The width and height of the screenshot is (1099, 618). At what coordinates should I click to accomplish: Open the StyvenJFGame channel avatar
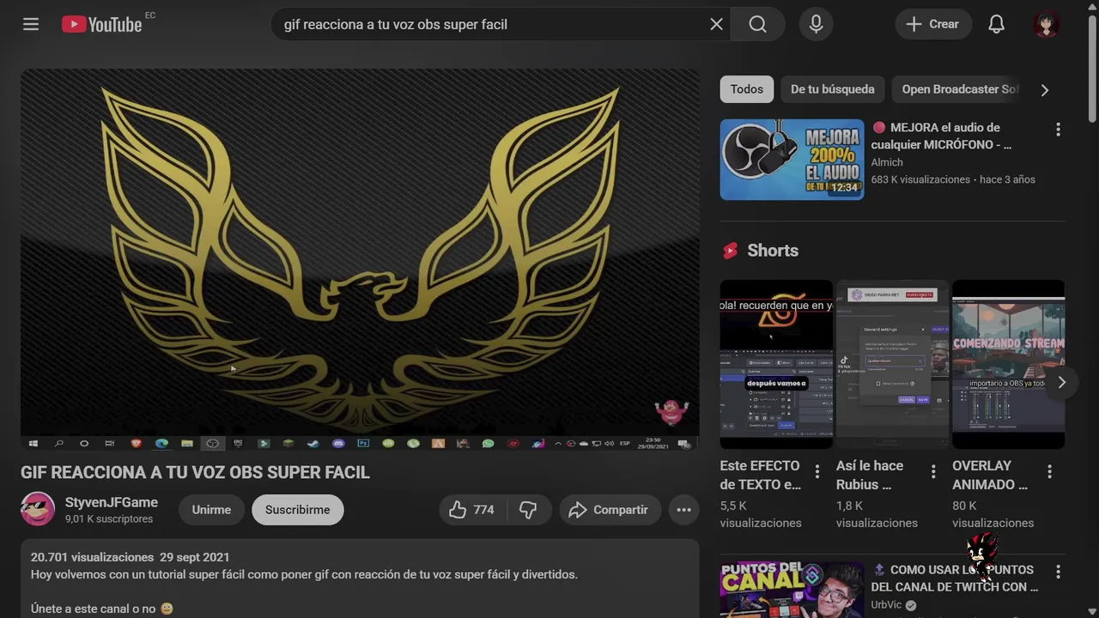[x=38, y=509]
